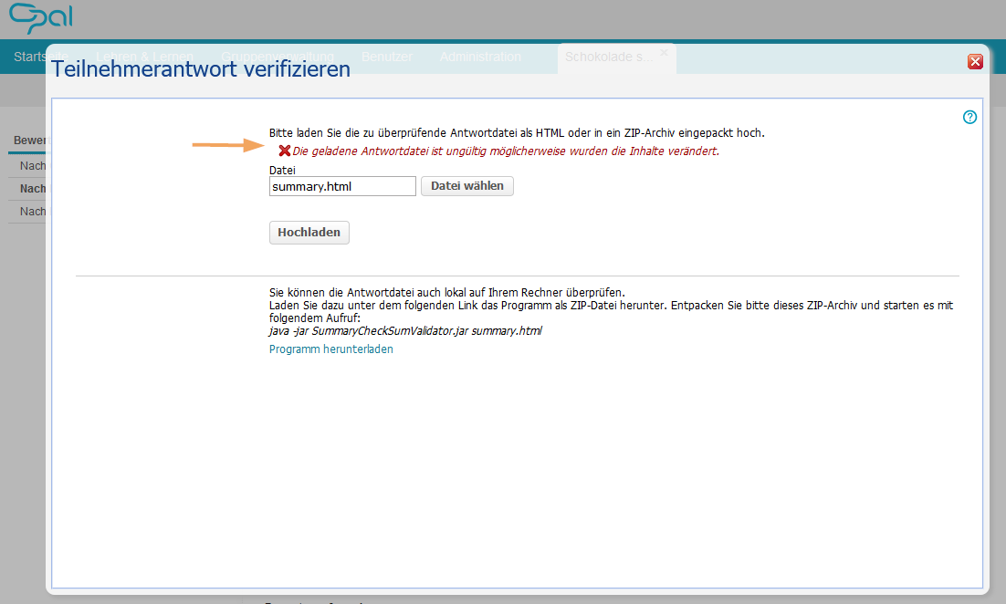
Task: Open the Administration menu in background
Action: 480,57
